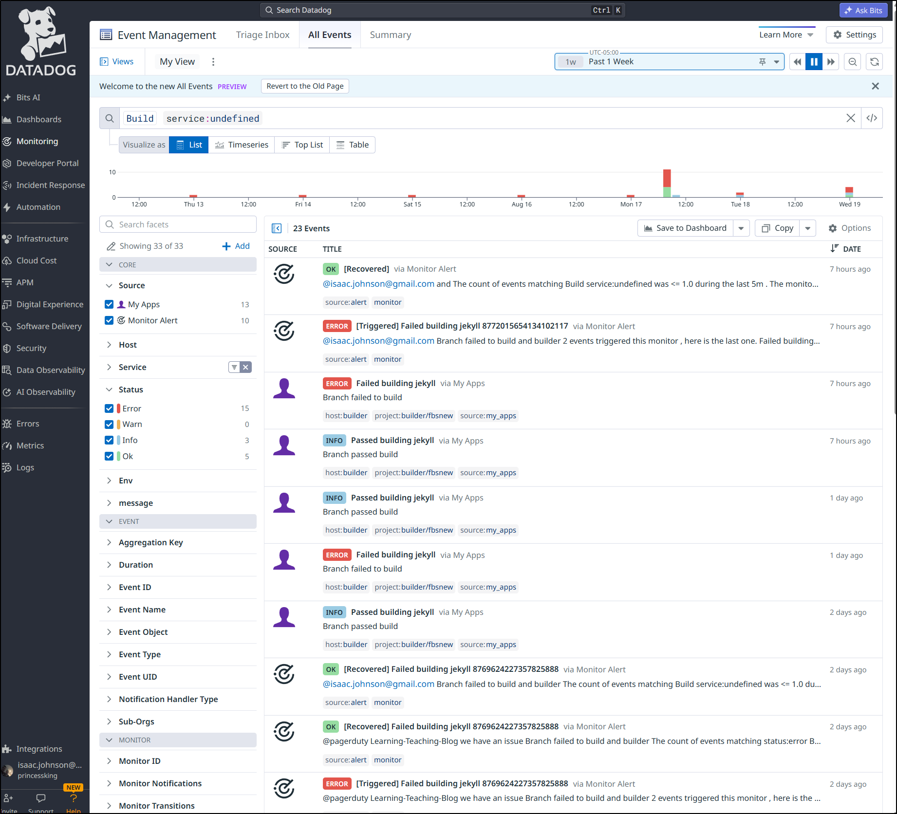Open the Learn More dropdown
Screen dimensions: 897x814
[x=786, y=35]
